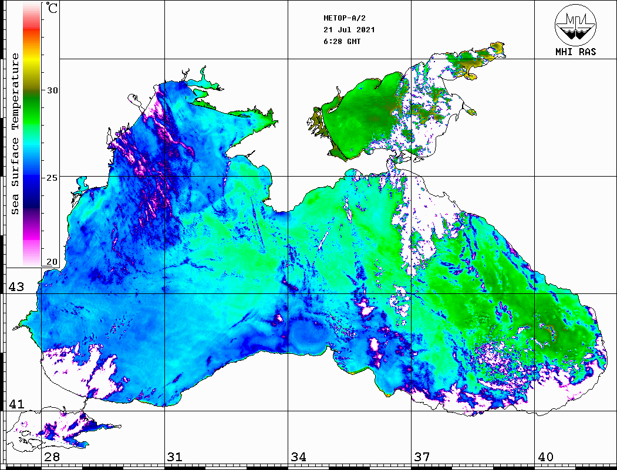Click the '25' tick on the color scale
The height and width of the screenshot is (470, 617).
coord(52,178)
